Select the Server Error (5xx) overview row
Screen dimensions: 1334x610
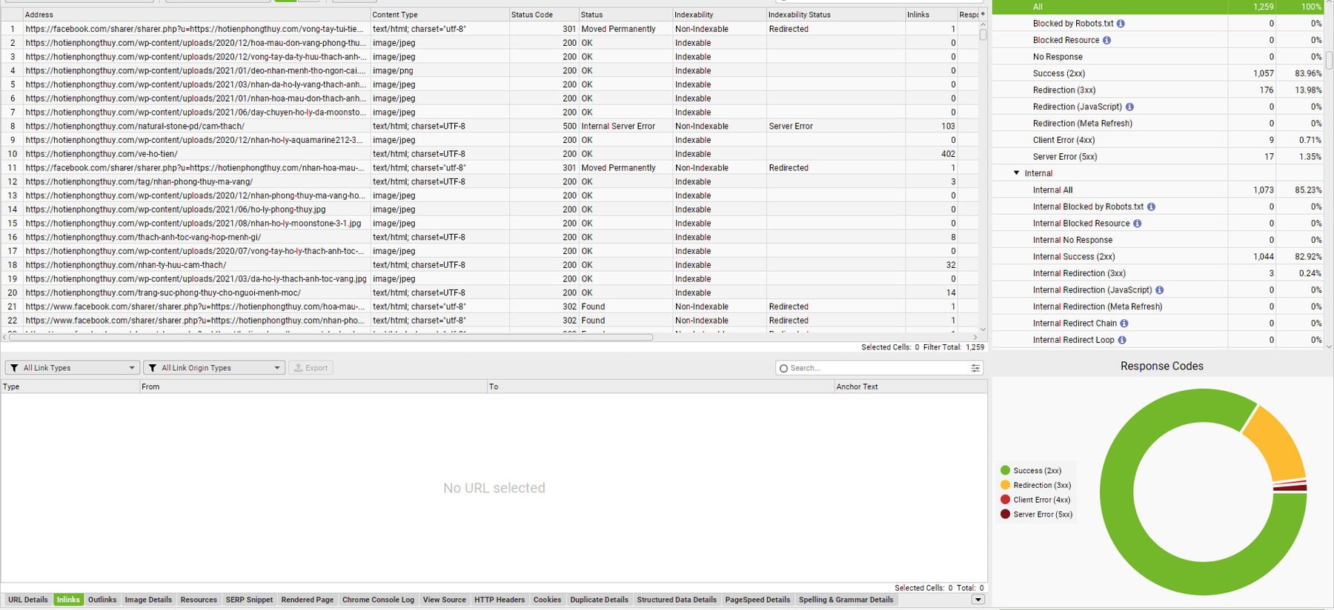pyautogui.click(x=1158, y=157)
